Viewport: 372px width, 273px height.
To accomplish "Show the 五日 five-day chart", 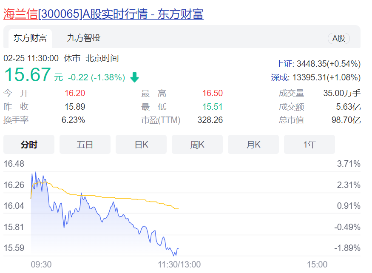I will pos(85,145).
